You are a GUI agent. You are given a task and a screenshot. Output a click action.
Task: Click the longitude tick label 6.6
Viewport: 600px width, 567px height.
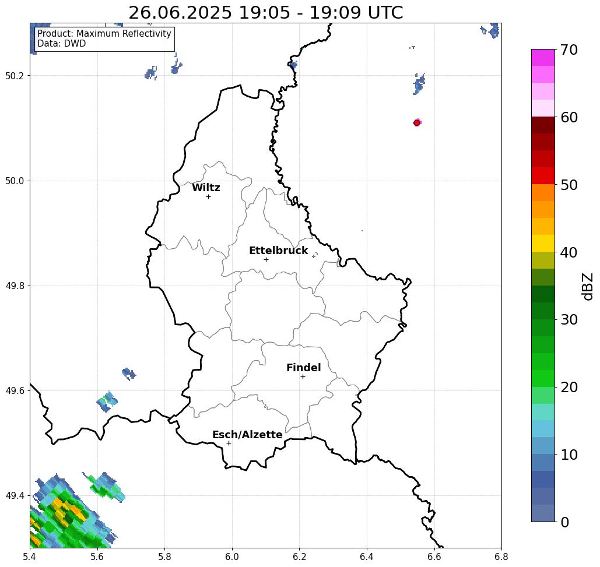click(x=434, y=557)
